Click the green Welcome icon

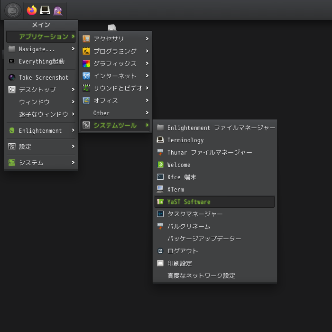(160, 165)
